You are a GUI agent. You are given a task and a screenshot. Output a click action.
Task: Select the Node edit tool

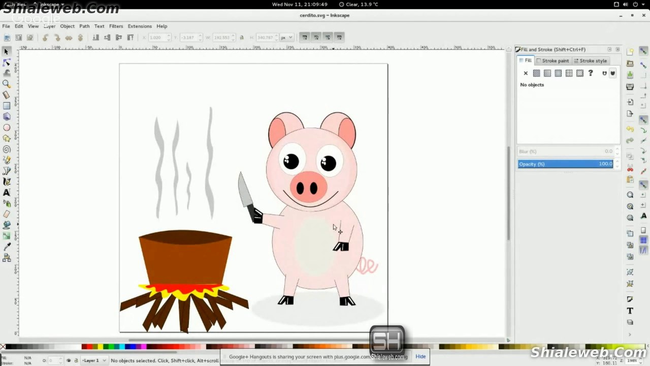click(7, 62)
